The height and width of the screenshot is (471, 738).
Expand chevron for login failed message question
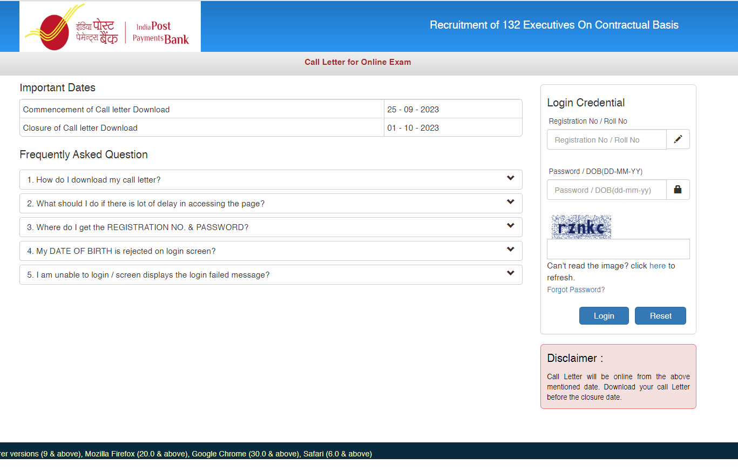click(x=510, y=273)
